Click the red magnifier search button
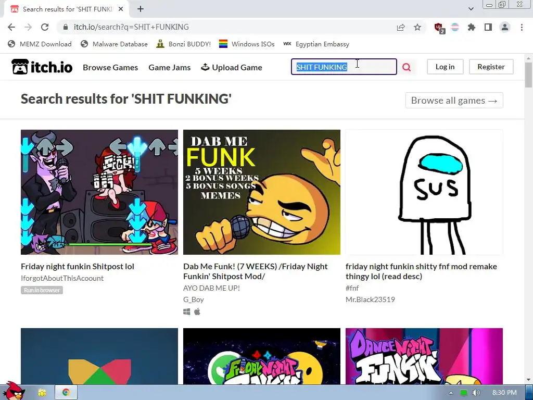 click(x=407, y=67)
